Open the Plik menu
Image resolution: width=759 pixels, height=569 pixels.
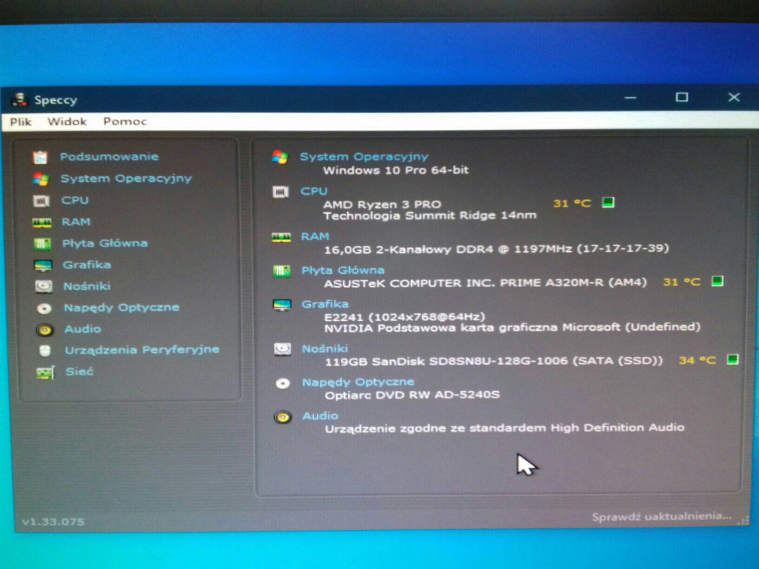20,121
